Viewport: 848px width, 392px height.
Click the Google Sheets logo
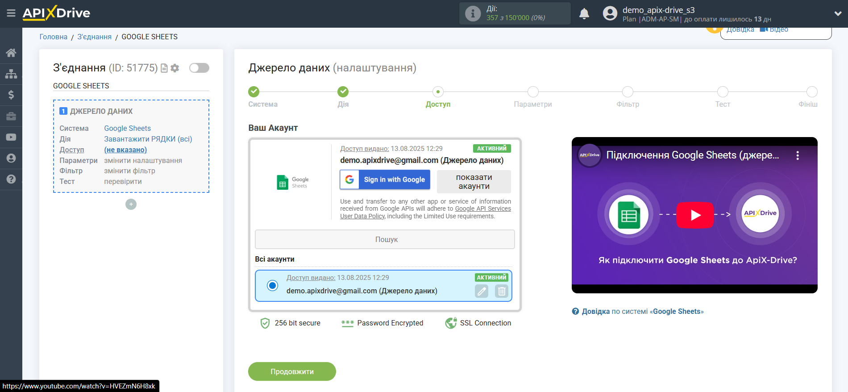click(292, 182)
